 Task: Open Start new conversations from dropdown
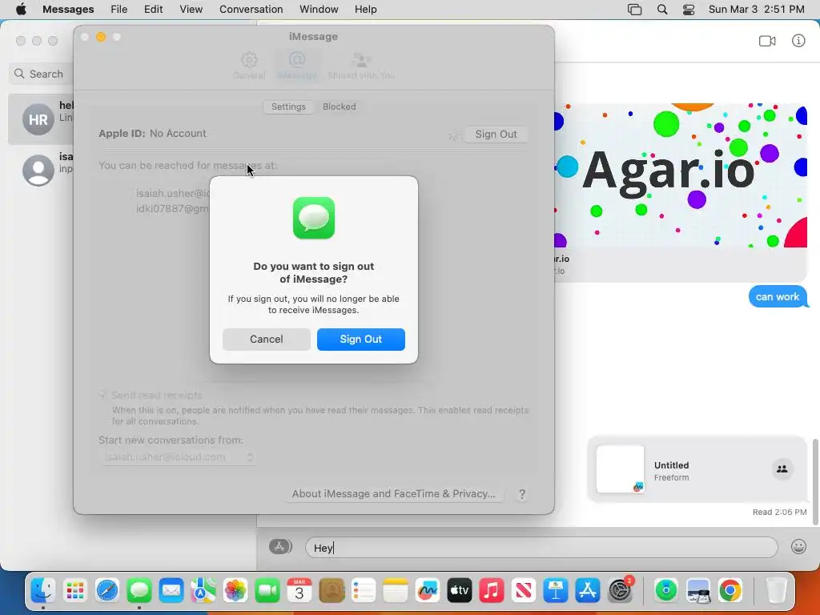tap(178, 457)
